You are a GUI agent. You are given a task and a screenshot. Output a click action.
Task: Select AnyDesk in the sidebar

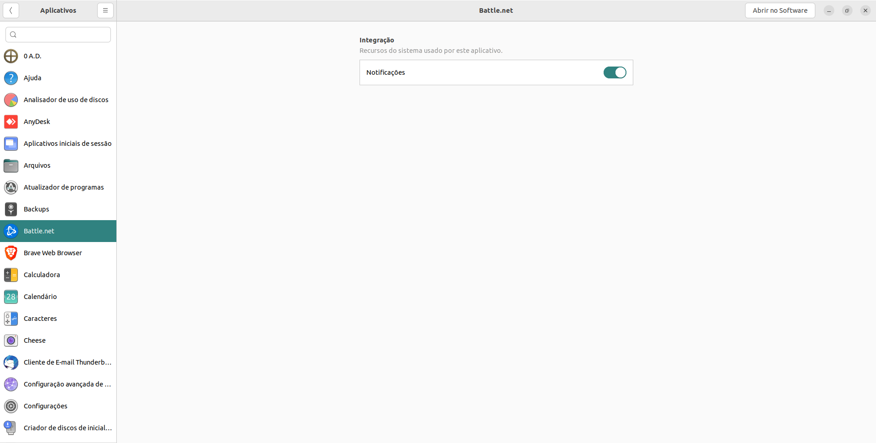(x=58, y=122)
